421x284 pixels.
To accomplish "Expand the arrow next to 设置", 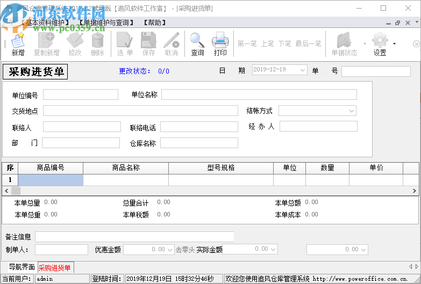I will coord(394,43).
